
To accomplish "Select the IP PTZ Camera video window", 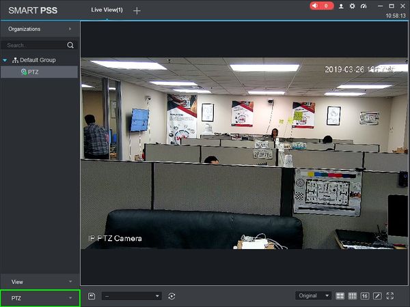I will (244, 153).
